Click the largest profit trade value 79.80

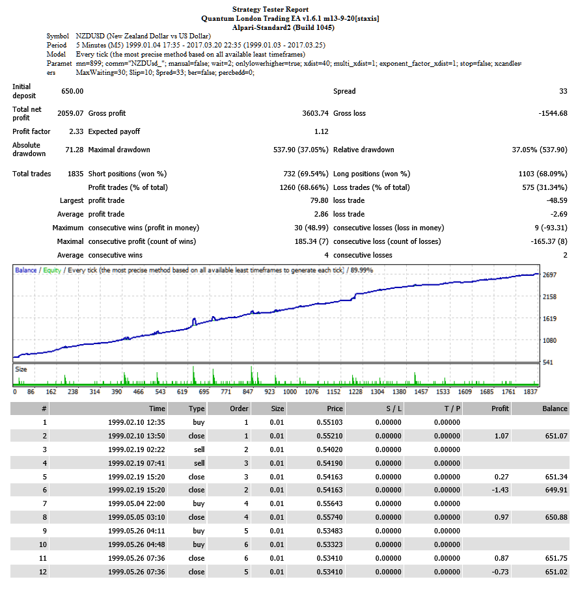[320, 200]
